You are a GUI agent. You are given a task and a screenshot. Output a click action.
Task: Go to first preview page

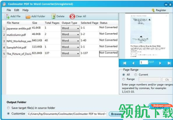125,63
